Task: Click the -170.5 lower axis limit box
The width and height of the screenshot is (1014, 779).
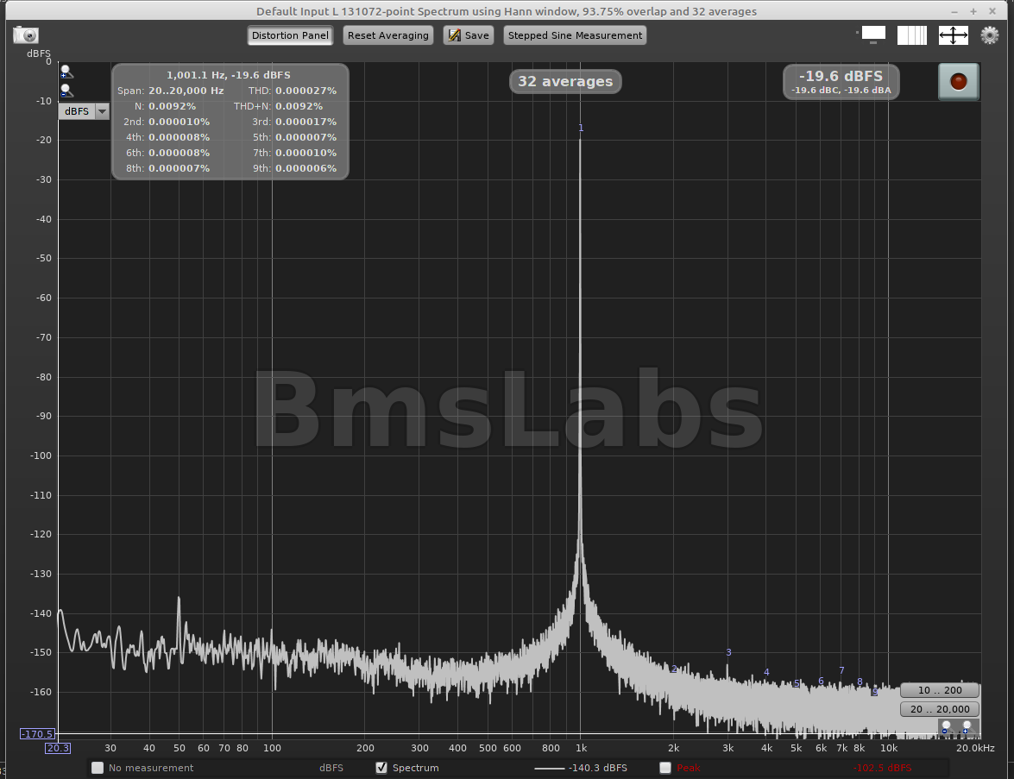Action: click(x=37, y=734)
